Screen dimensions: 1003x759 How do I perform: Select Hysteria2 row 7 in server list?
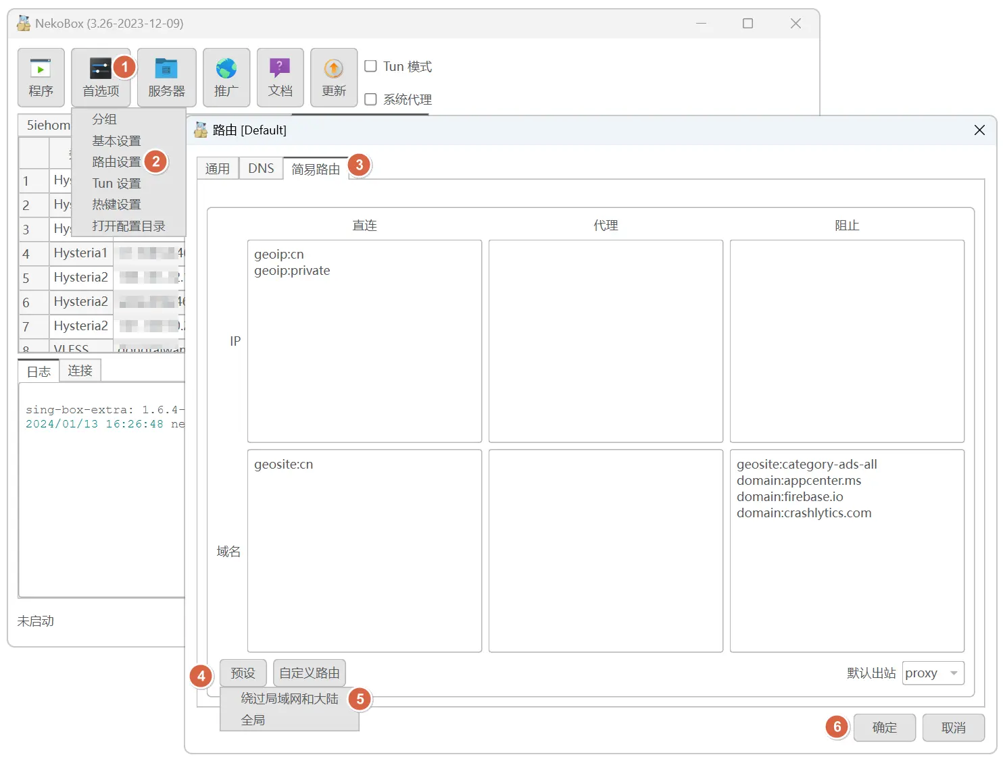(81, 326)
